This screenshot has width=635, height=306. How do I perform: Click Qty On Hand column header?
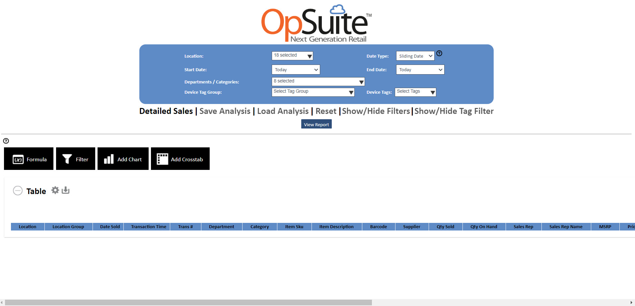[484, 227]
